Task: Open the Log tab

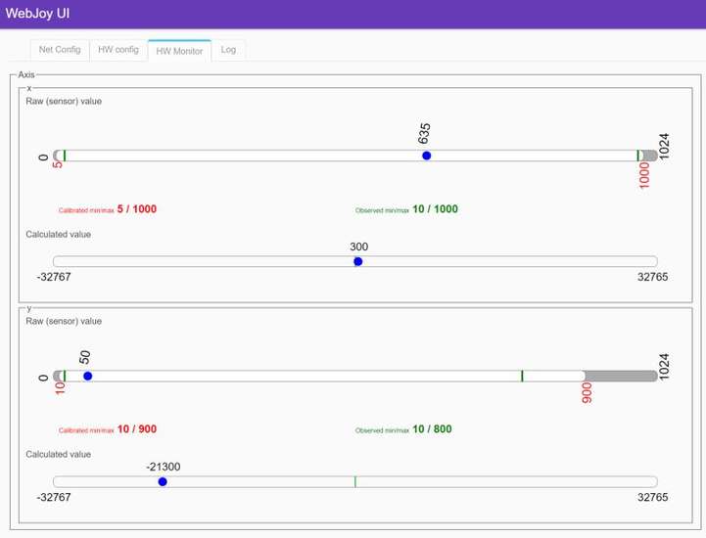Action: pyautogui.click(x=228, y=50)
